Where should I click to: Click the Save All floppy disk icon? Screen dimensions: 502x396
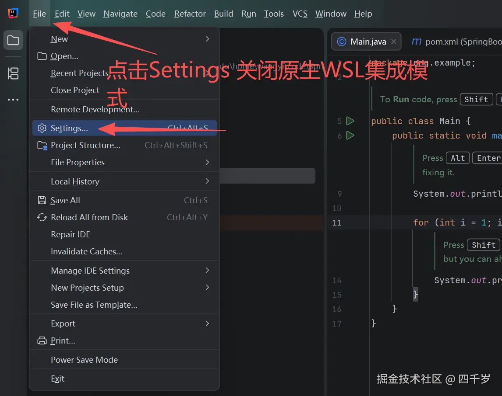(41, 200)
